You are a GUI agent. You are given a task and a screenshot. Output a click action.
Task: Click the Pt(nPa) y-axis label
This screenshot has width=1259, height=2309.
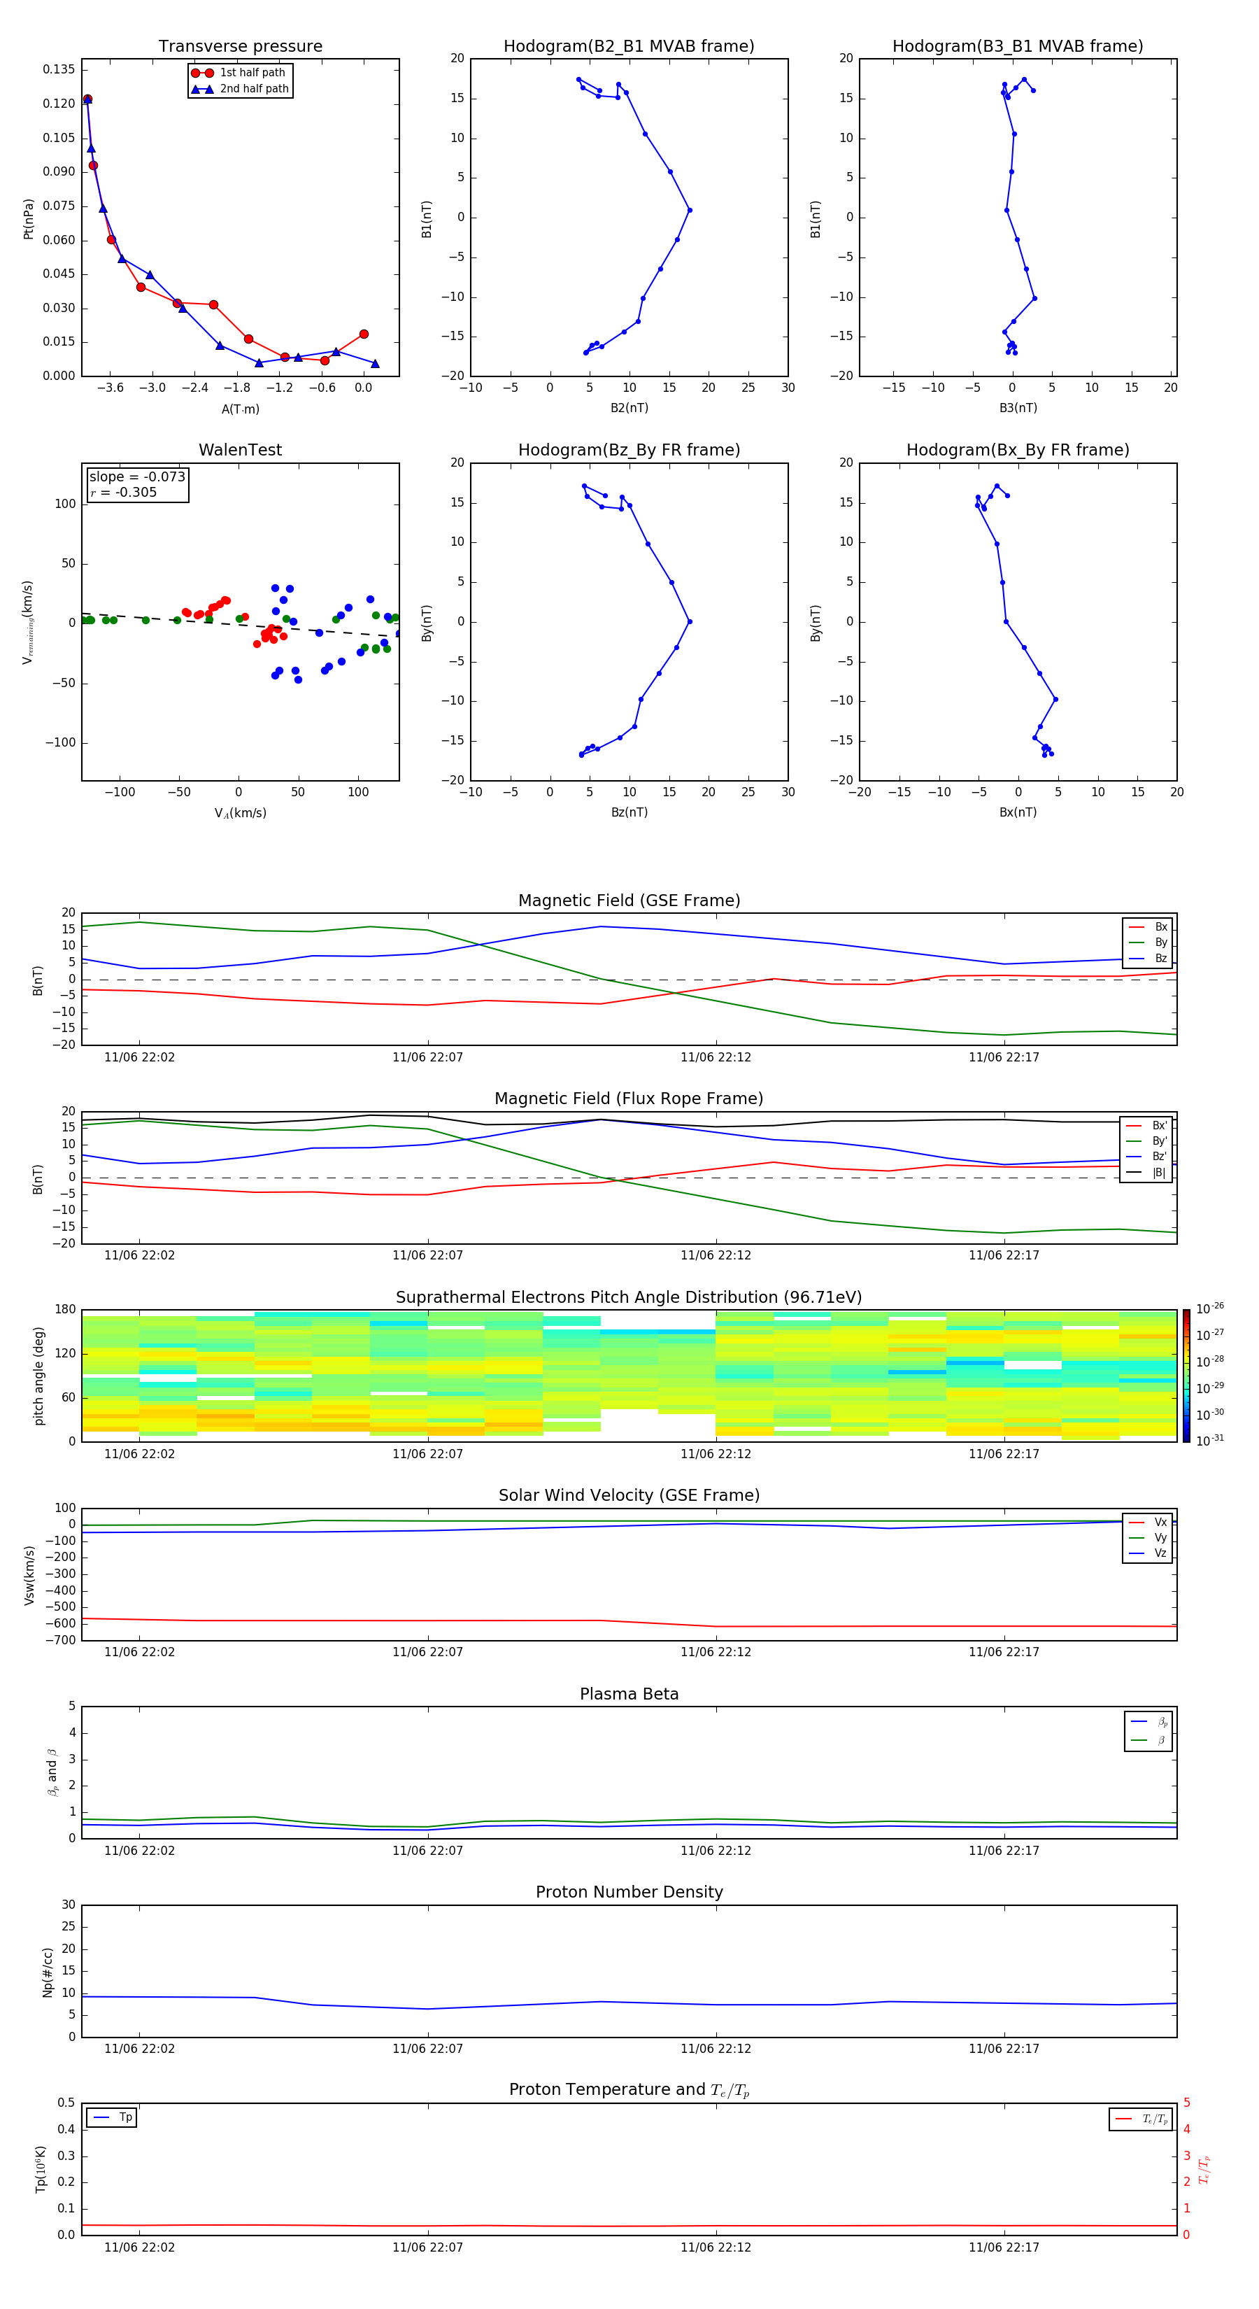pos(28,218)
